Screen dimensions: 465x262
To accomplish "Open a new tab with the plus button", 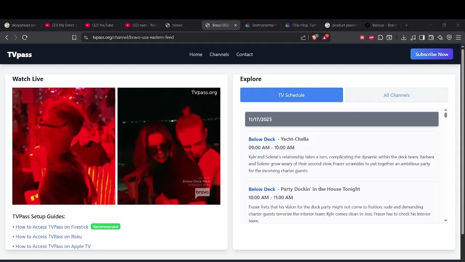I will (x=407, y=25).
